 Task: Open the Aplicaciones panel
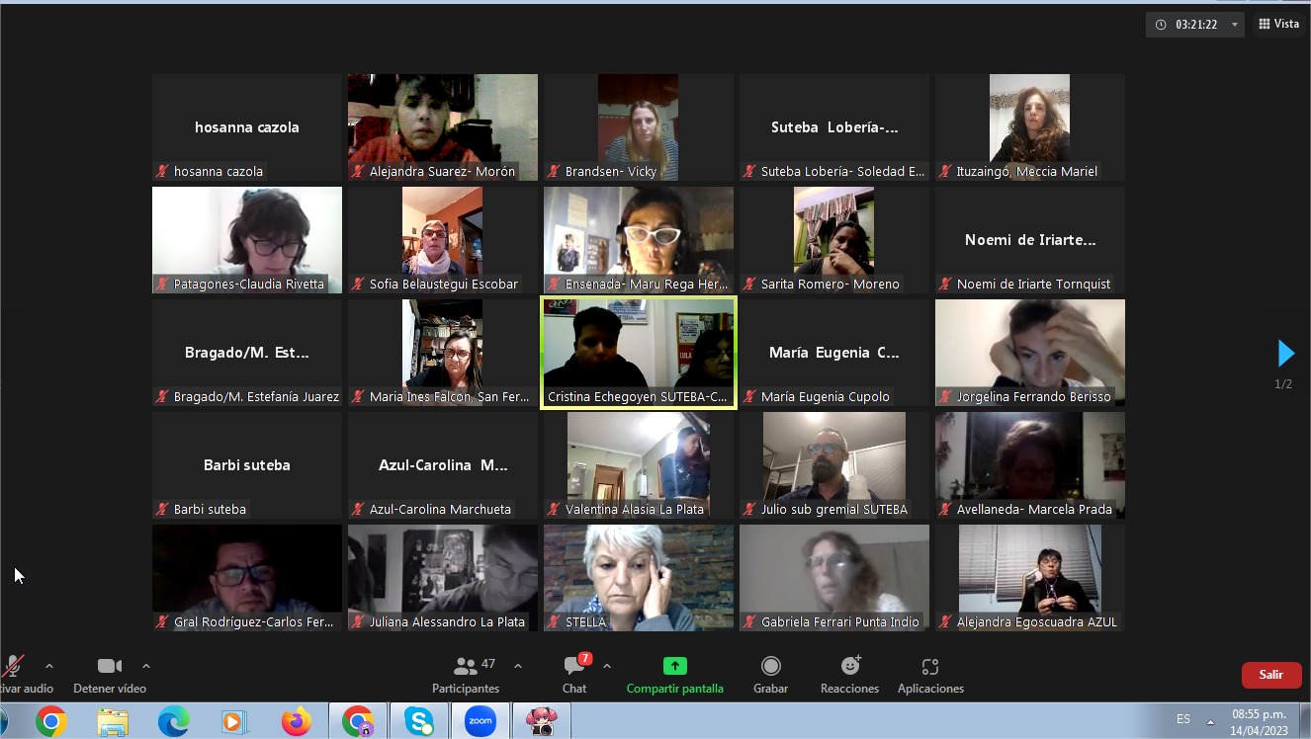[929, 675]
